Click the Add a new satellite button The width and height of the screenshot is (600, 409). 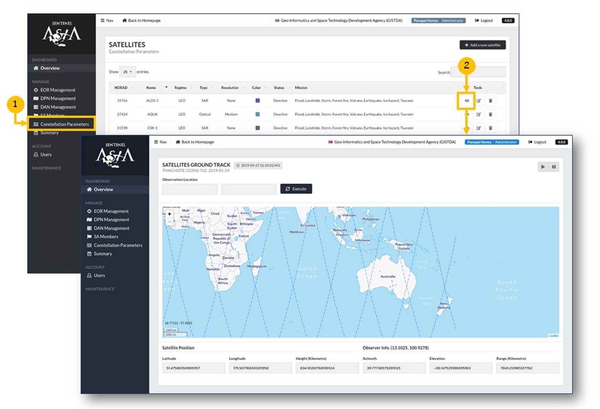click(x=482, y=45)
